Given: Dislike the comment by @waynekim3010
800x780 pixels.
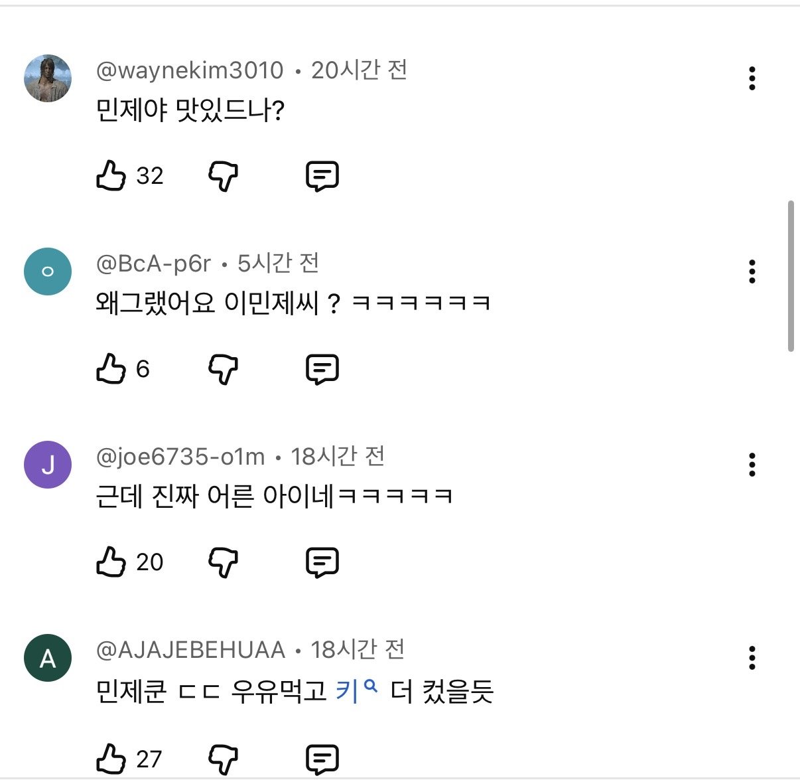Looking at the screenshot, I should [x=224, y=177].
